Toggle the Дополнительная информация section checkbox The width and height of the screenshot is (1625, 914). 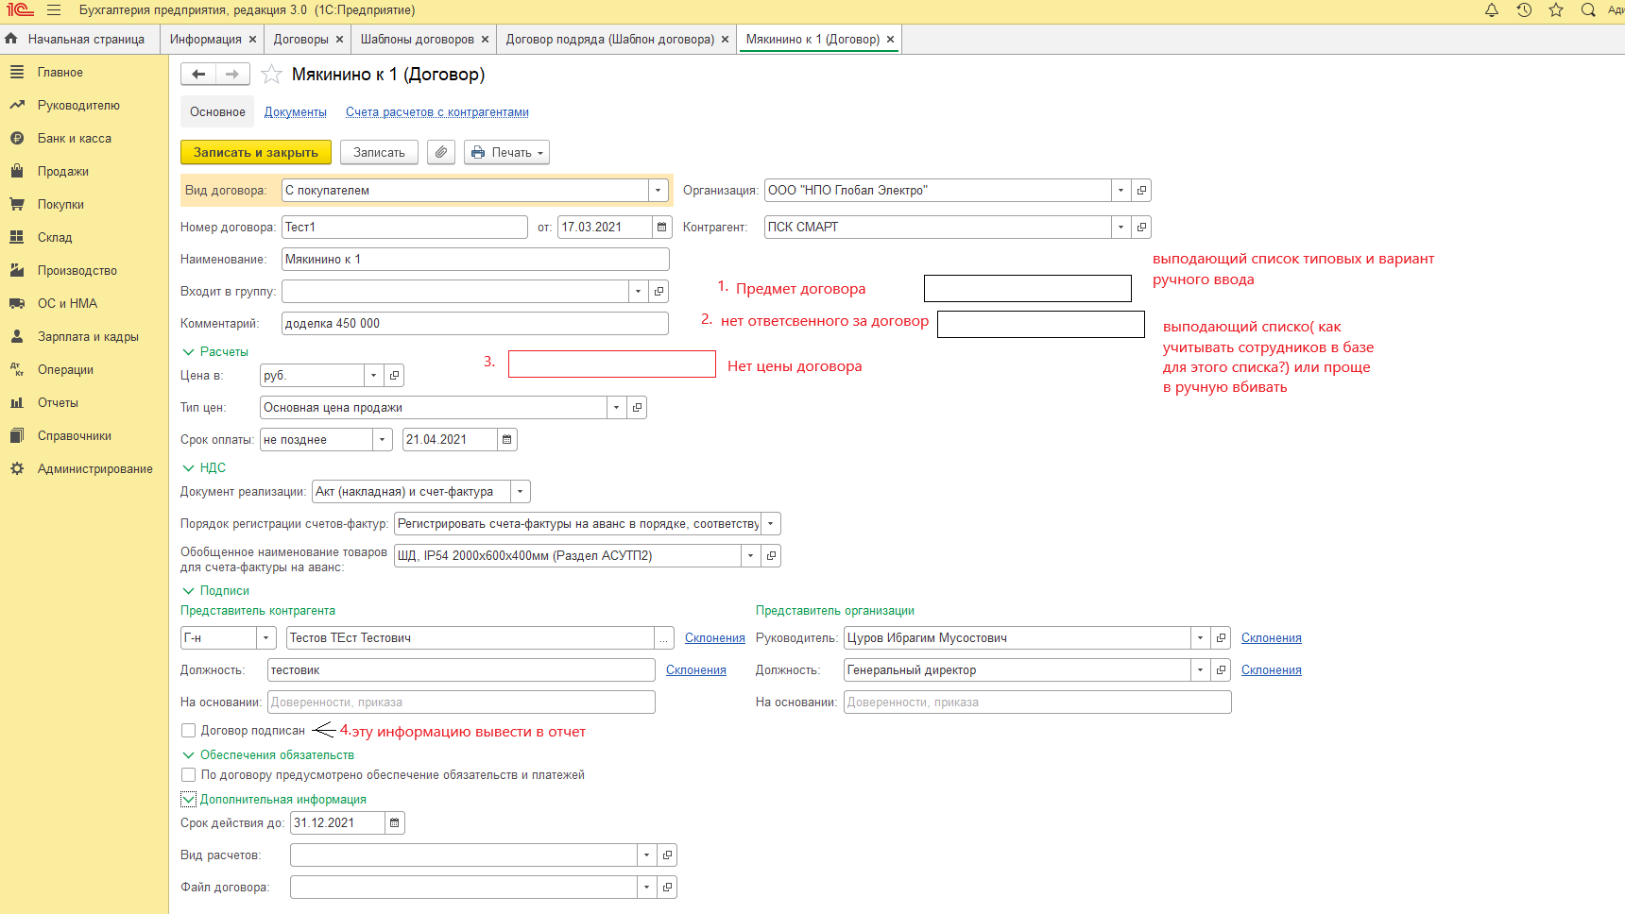(x=189, y=800)
